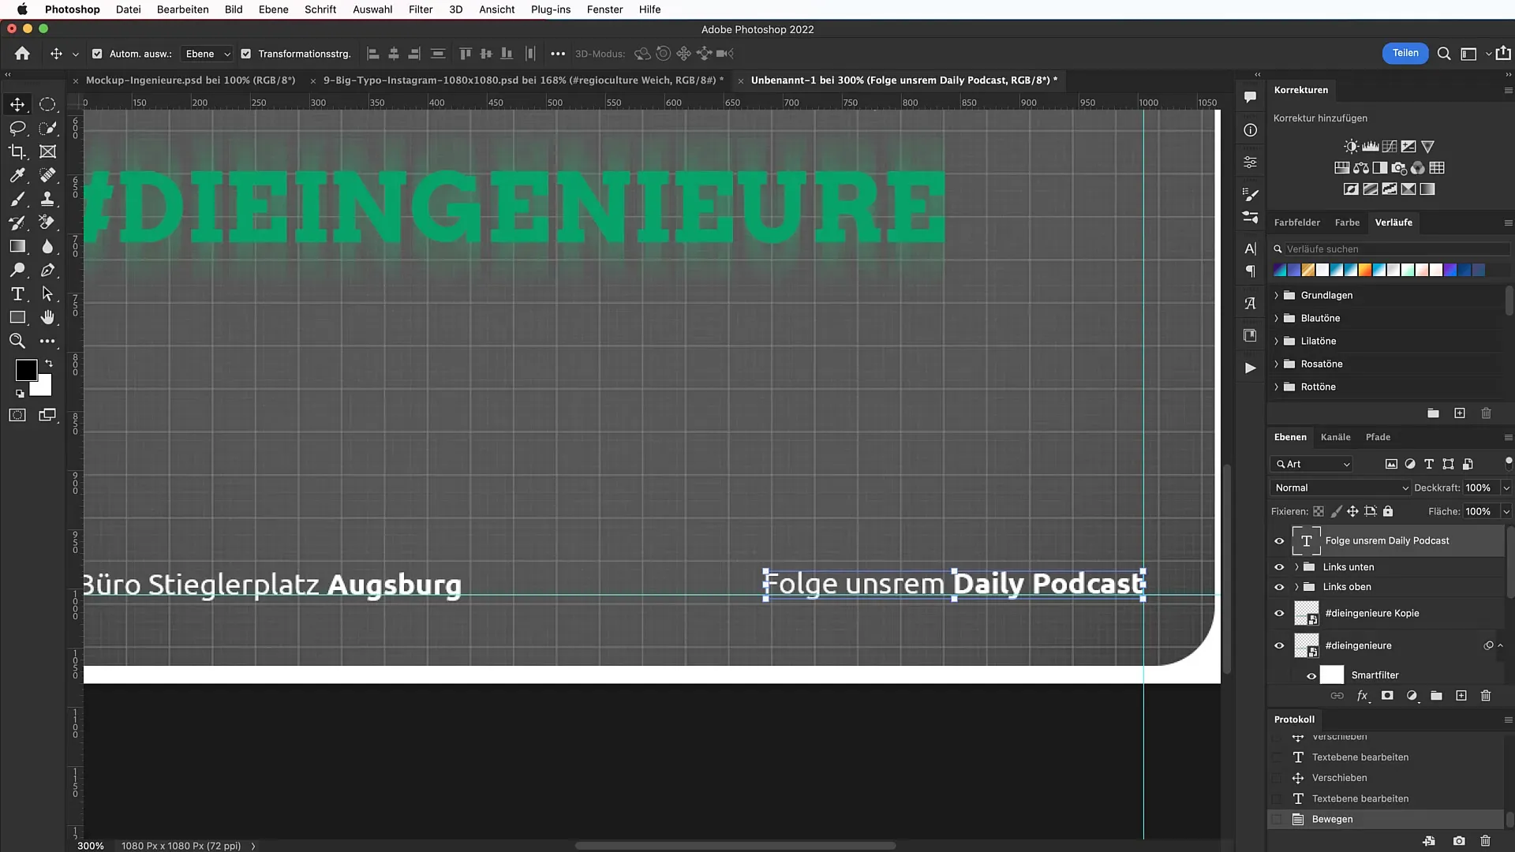Image resolution: width=1515 pixels, height=852 pixels.
Task: Open the Filter menu in menu bar
Action: 421,9
